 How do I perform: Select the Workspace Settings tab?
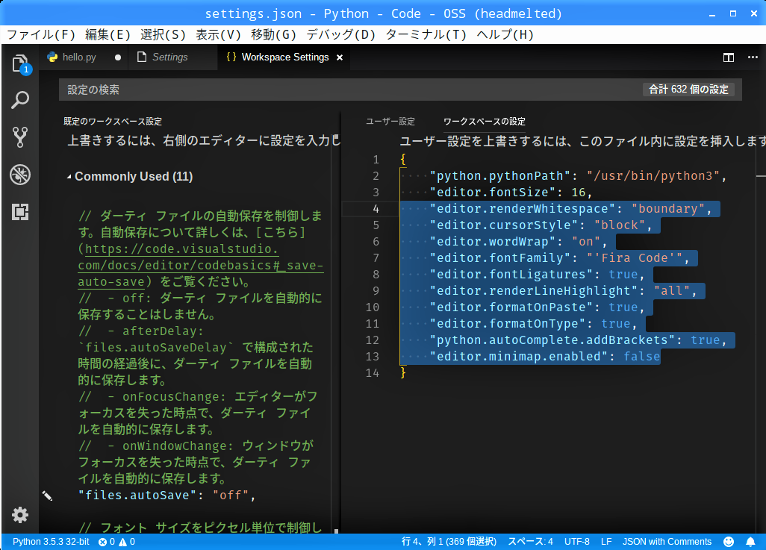click(x=284, y=57)
